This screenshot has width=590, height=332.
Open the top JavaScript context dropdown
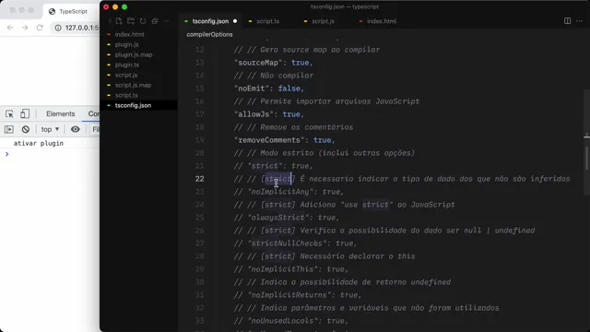[50, 129]
